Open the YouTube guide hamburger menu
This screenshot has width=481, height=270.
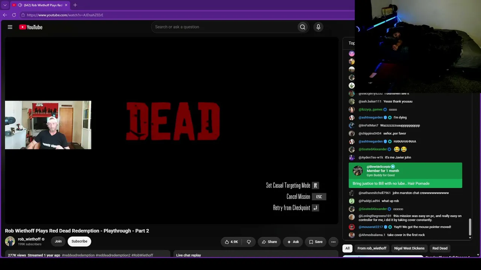(x=10, y=27)
